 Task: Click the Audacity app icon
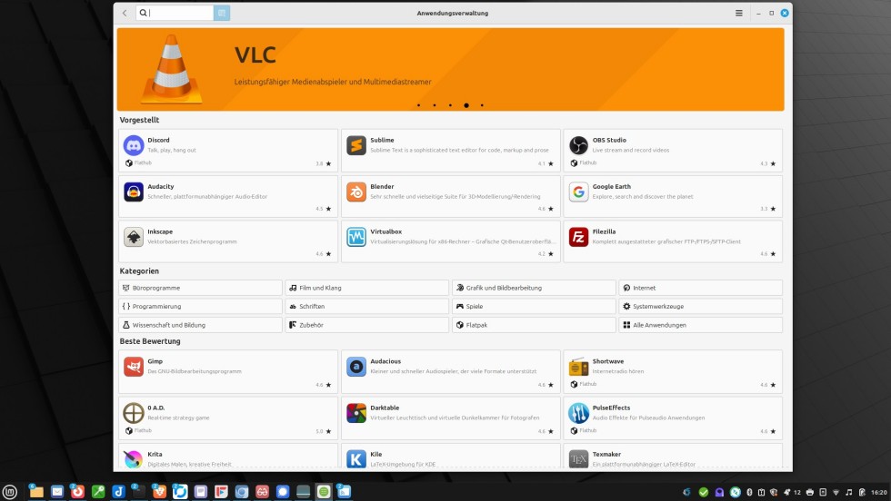[x=134, y=192]
